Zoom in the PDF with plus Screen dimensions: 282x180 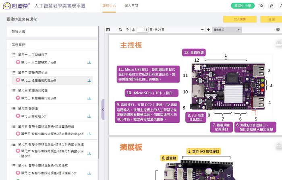coord(208,30)
